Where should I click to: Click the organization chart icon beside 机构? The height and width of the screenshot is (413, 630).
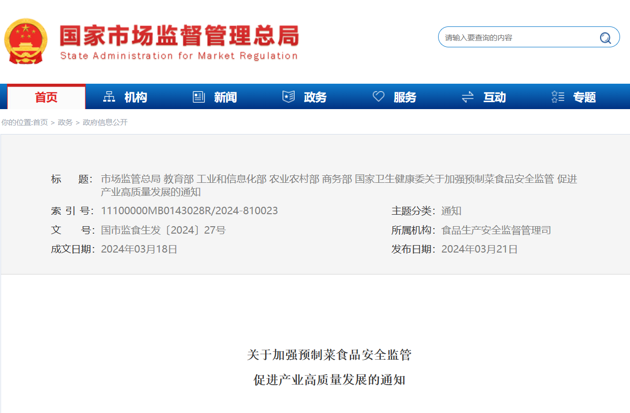109,97
